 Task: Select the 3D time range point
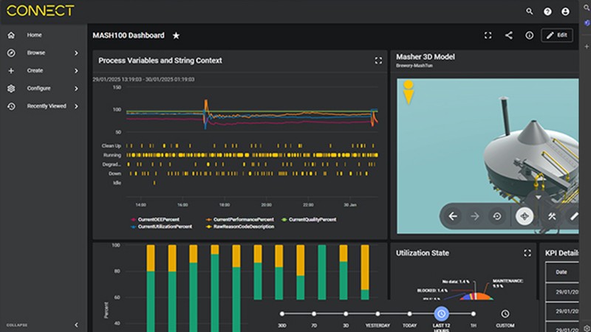(346, 314)
